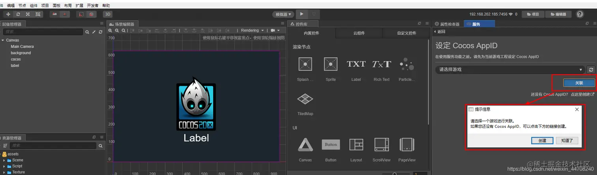Refresh the game list
This screenshot has height=175, width=597.
[x=591, y=70]
